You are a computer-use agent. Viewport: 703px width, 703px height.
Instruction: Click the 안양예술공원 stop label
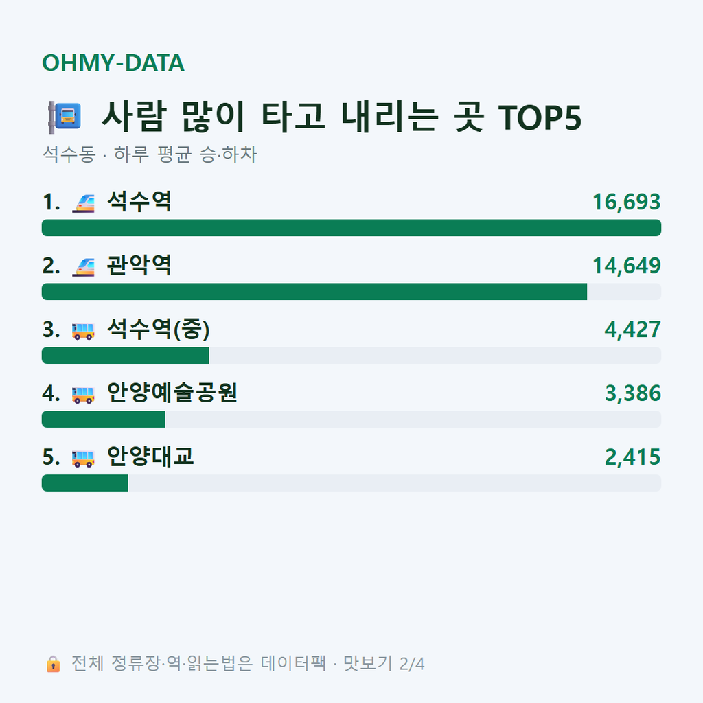(172, 393)
